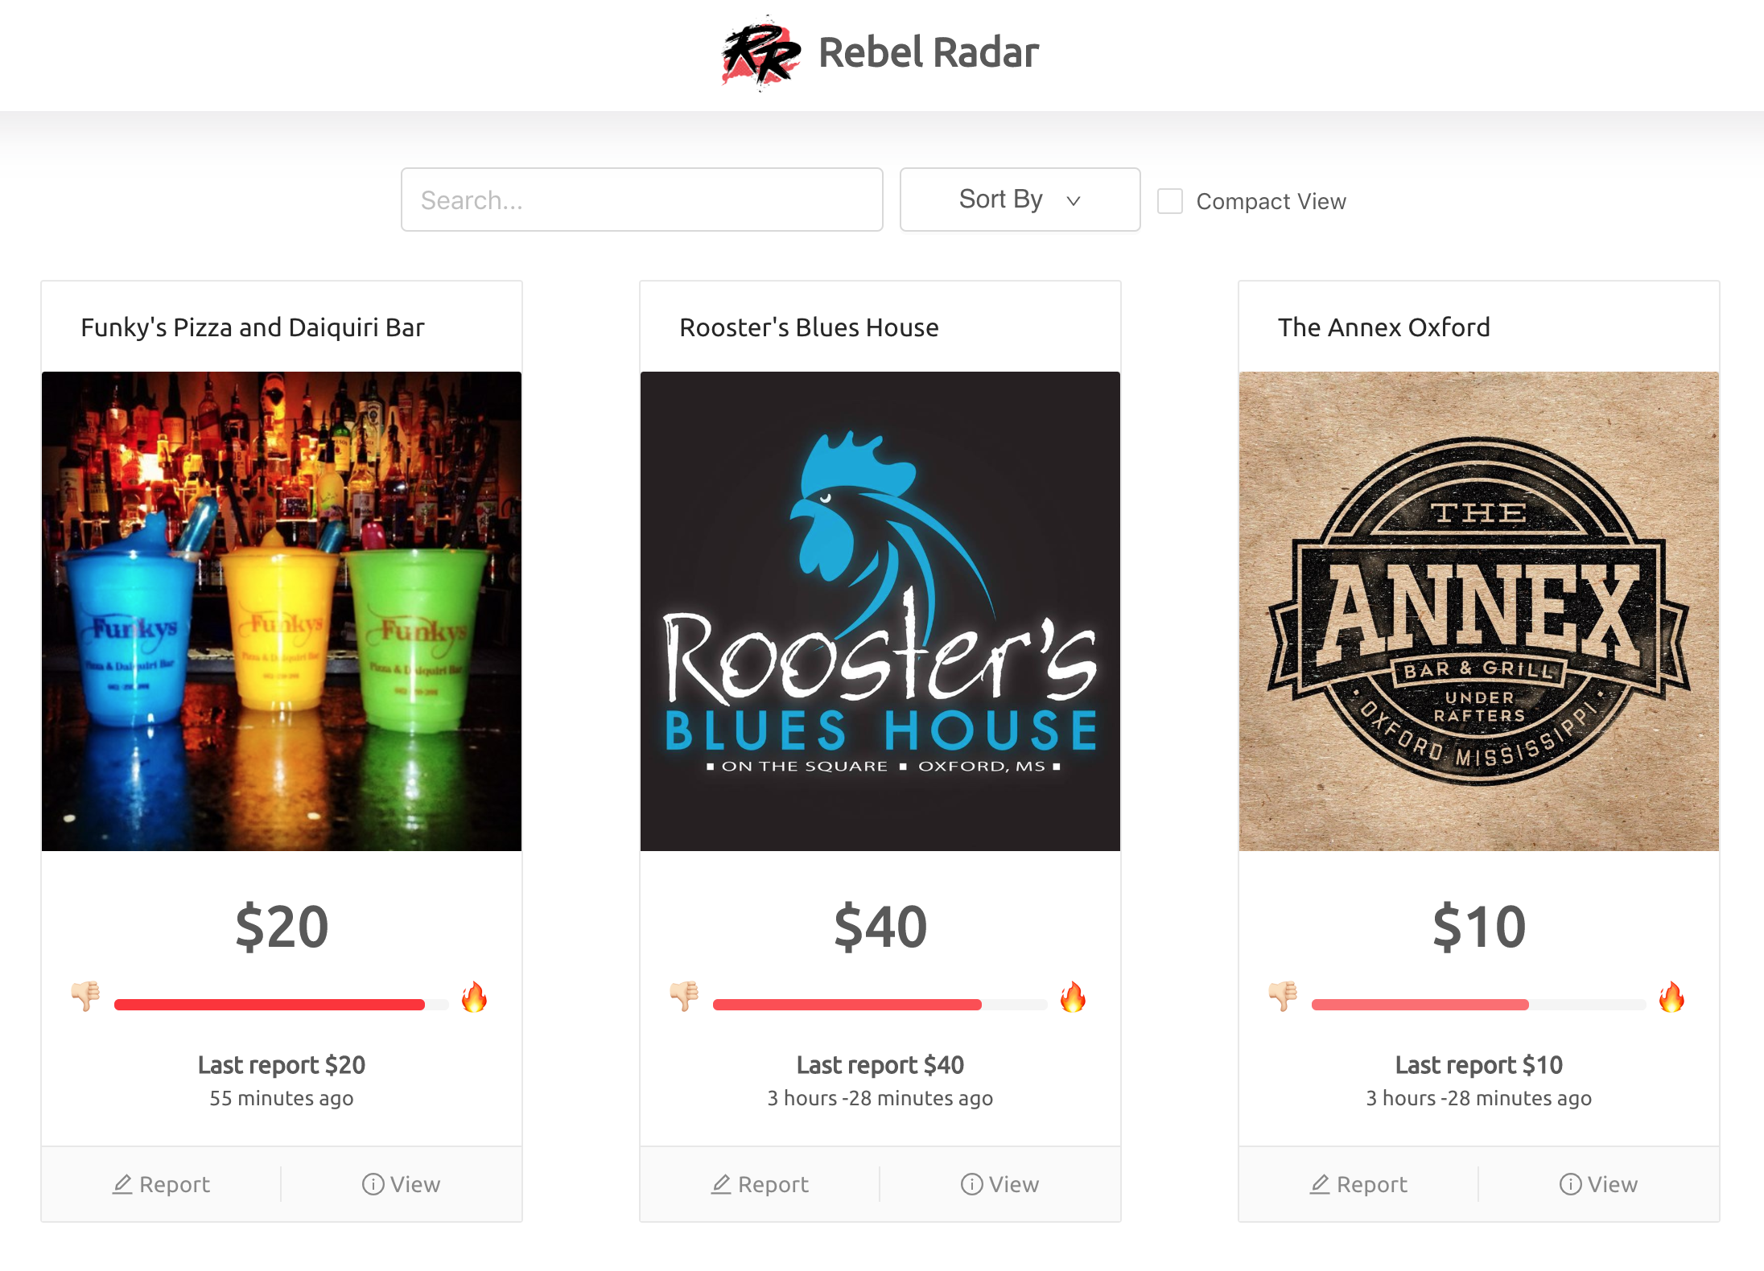View details for Rooster's Blues House
Image resolution: width=1764 pixels, height=1271 pixels.
pyautogui.click(x=999, y=1184)
